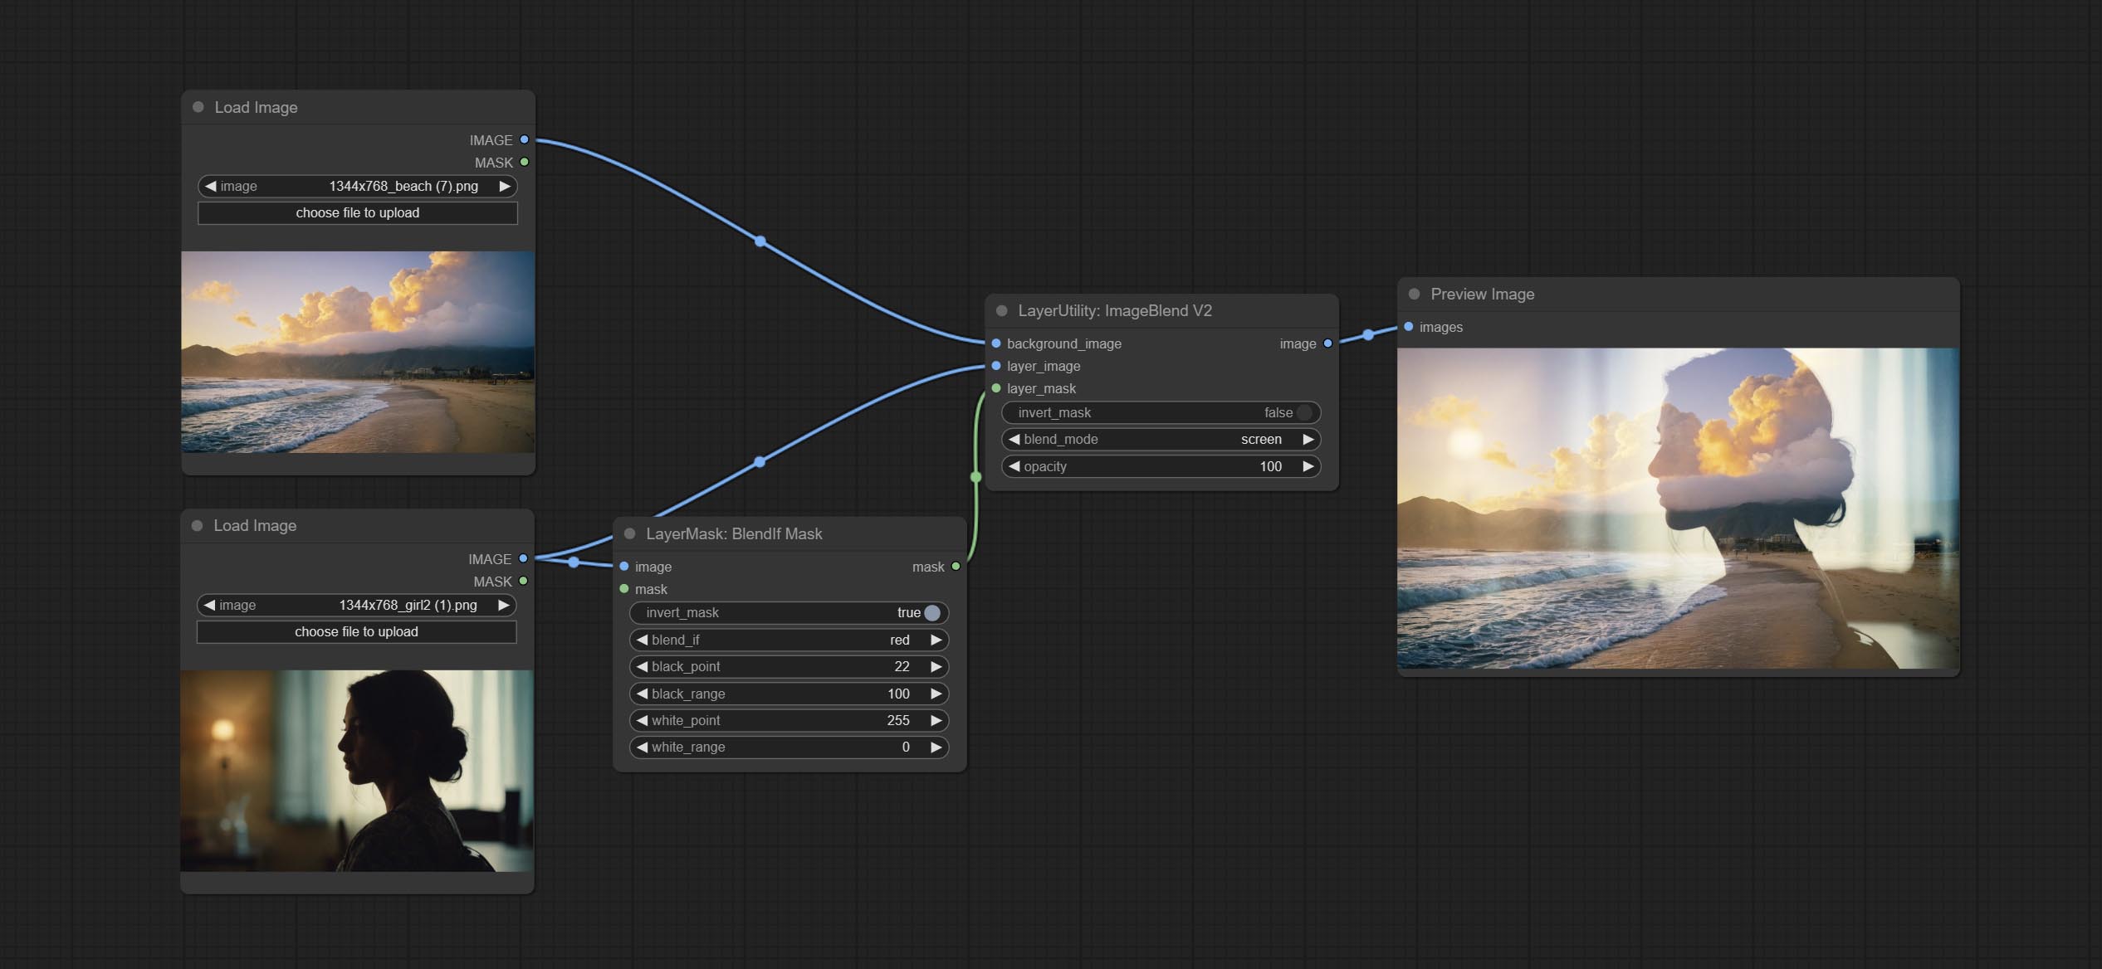This screenshot has width=2102, height=969.
Task: Click the BlendIf Mask node collapse dot
Action: 629,534
